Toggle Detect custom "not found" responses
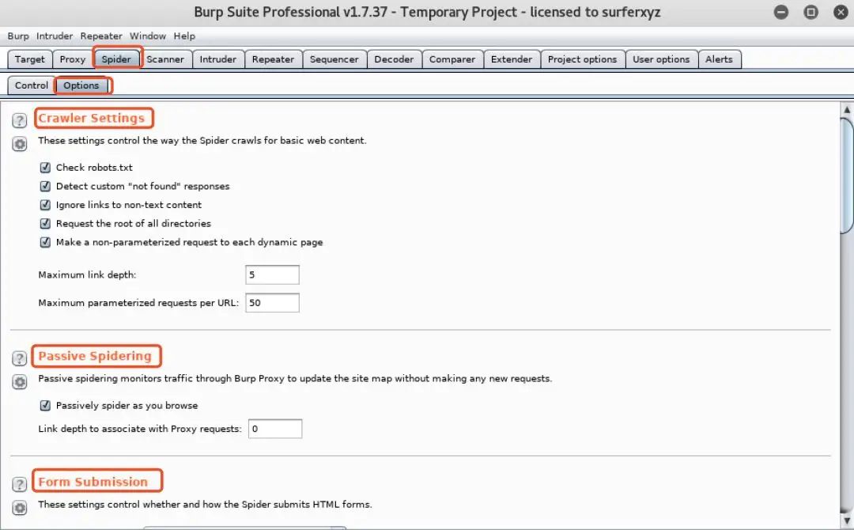This screenshot has height=530, width=854. 45,186
